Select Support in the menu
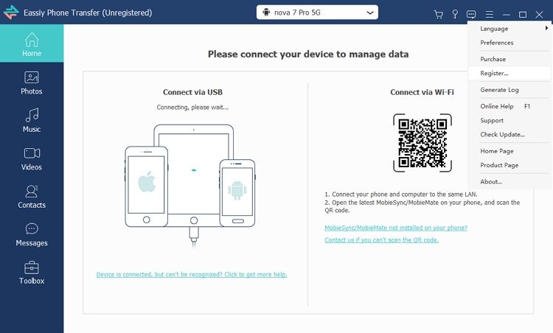Screen dimensions: 553x333 click(x=509, y=121)
